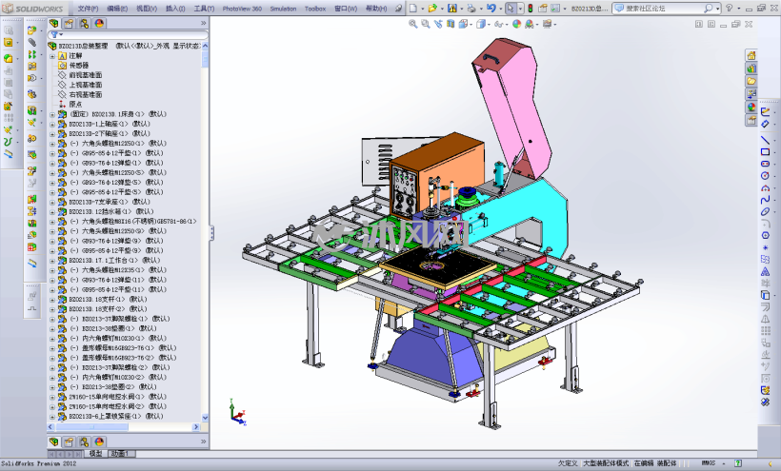Viewport: 781px width, 471px height.
Task: Expand the BZ0213D-1上轴座<1> node
Action: [52, 124]
